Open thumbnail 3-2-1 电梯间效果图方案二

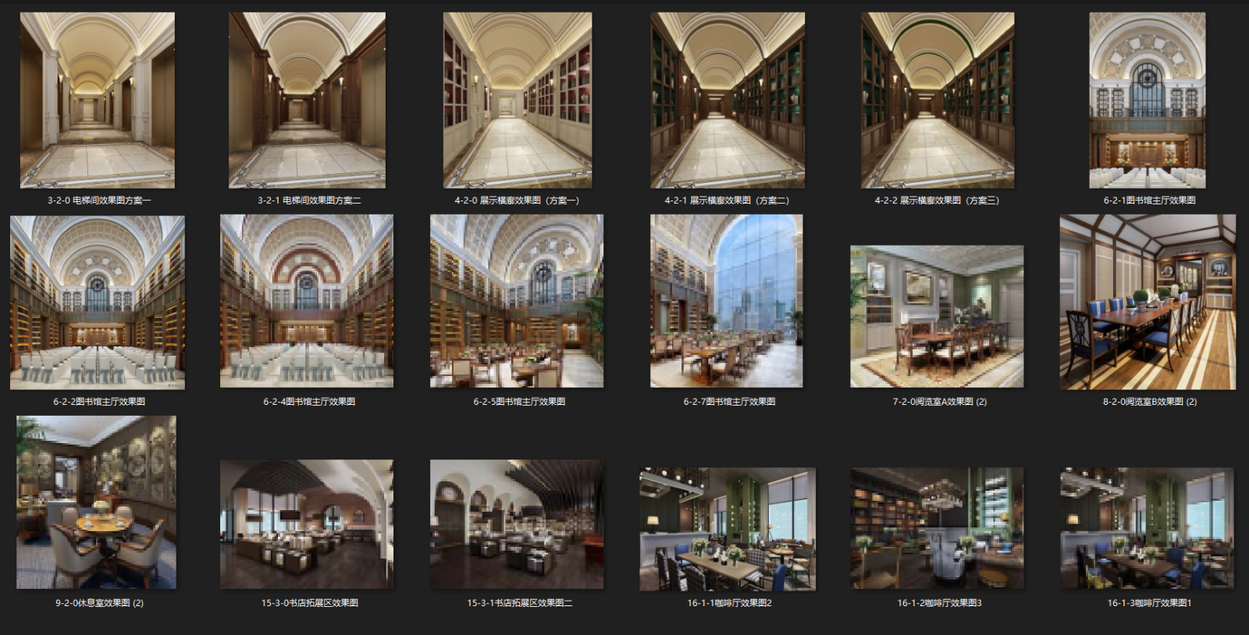tap(307, 100)
